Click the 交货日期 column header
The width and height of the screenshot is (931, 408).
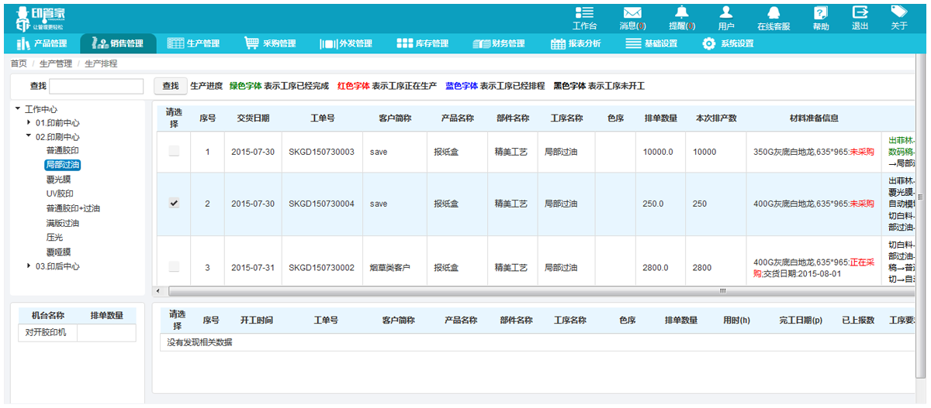[253, 118]
